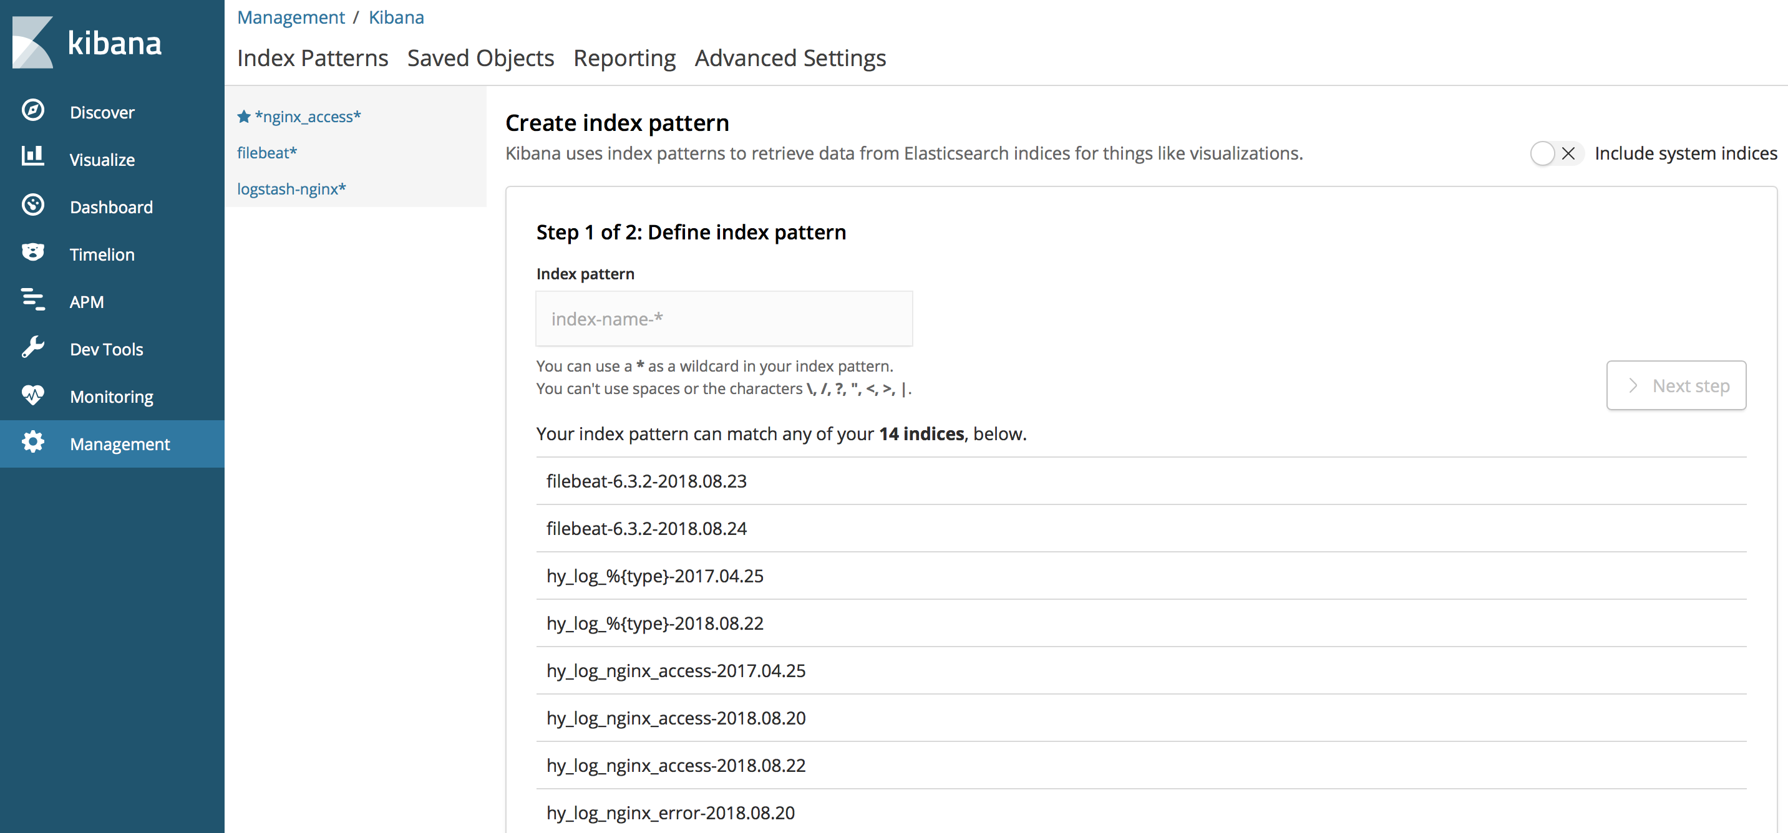Select index filebeat-6.3.2-2018.08.24

[x=1140, y=529]
